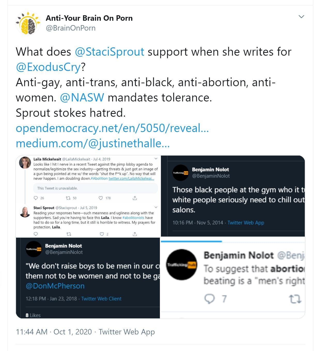Open the blurry abortion tweet image
This screenshot has width=319, height=351.
click(233, 278)
